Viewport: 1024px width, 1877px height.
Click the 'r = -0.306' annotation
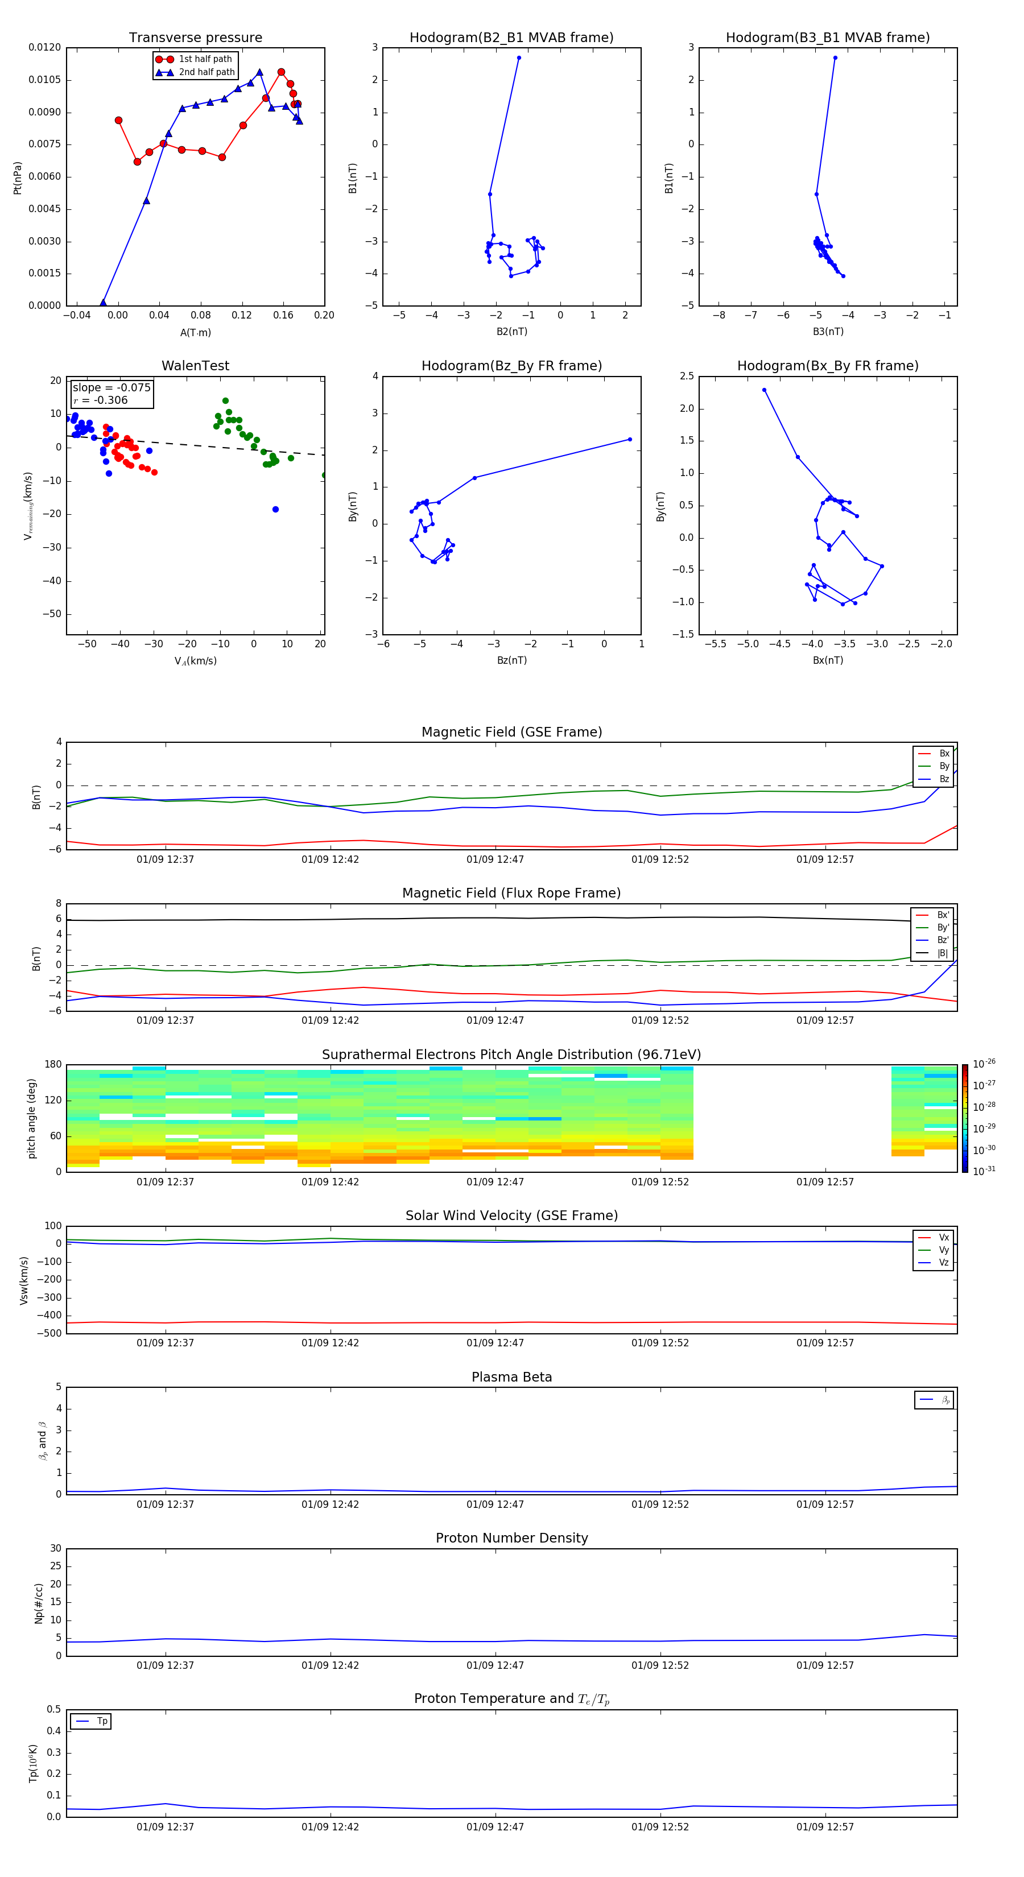click(x=101, y=400)
